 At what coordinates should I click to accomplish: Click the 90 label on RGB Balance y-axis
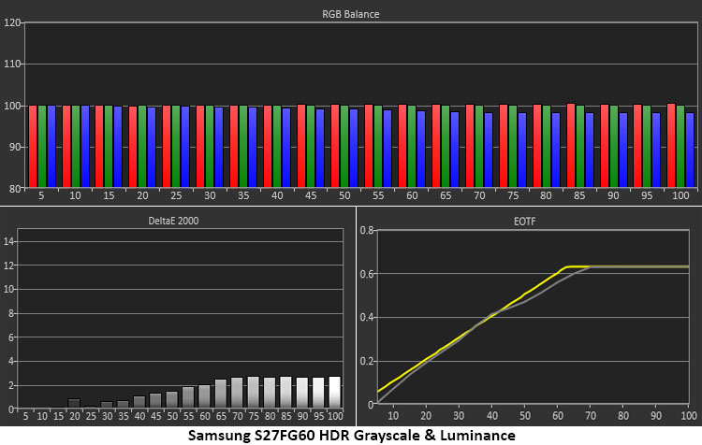[15, 147]
